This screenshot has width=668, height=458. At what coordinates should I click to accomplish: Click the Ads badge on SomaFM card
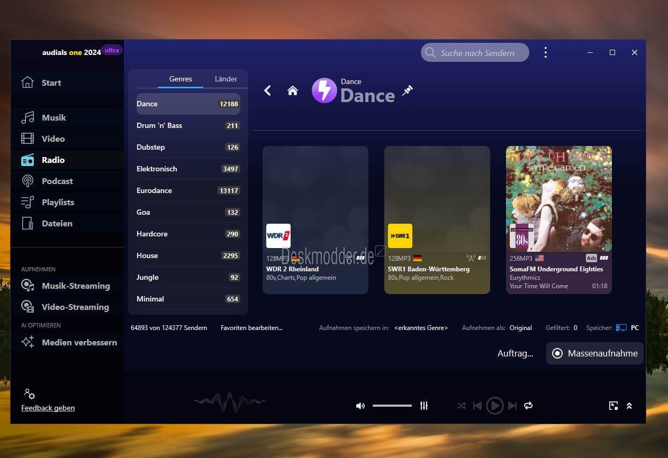point(591,258)
